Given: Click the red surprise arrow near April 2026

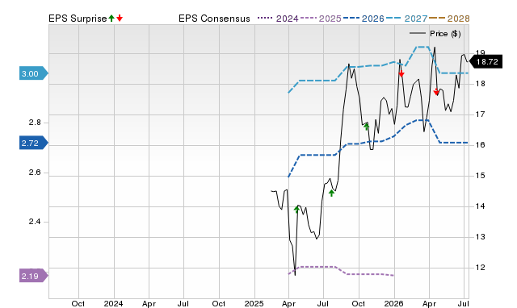Looking at the screenshot, I should coord(436,92).
